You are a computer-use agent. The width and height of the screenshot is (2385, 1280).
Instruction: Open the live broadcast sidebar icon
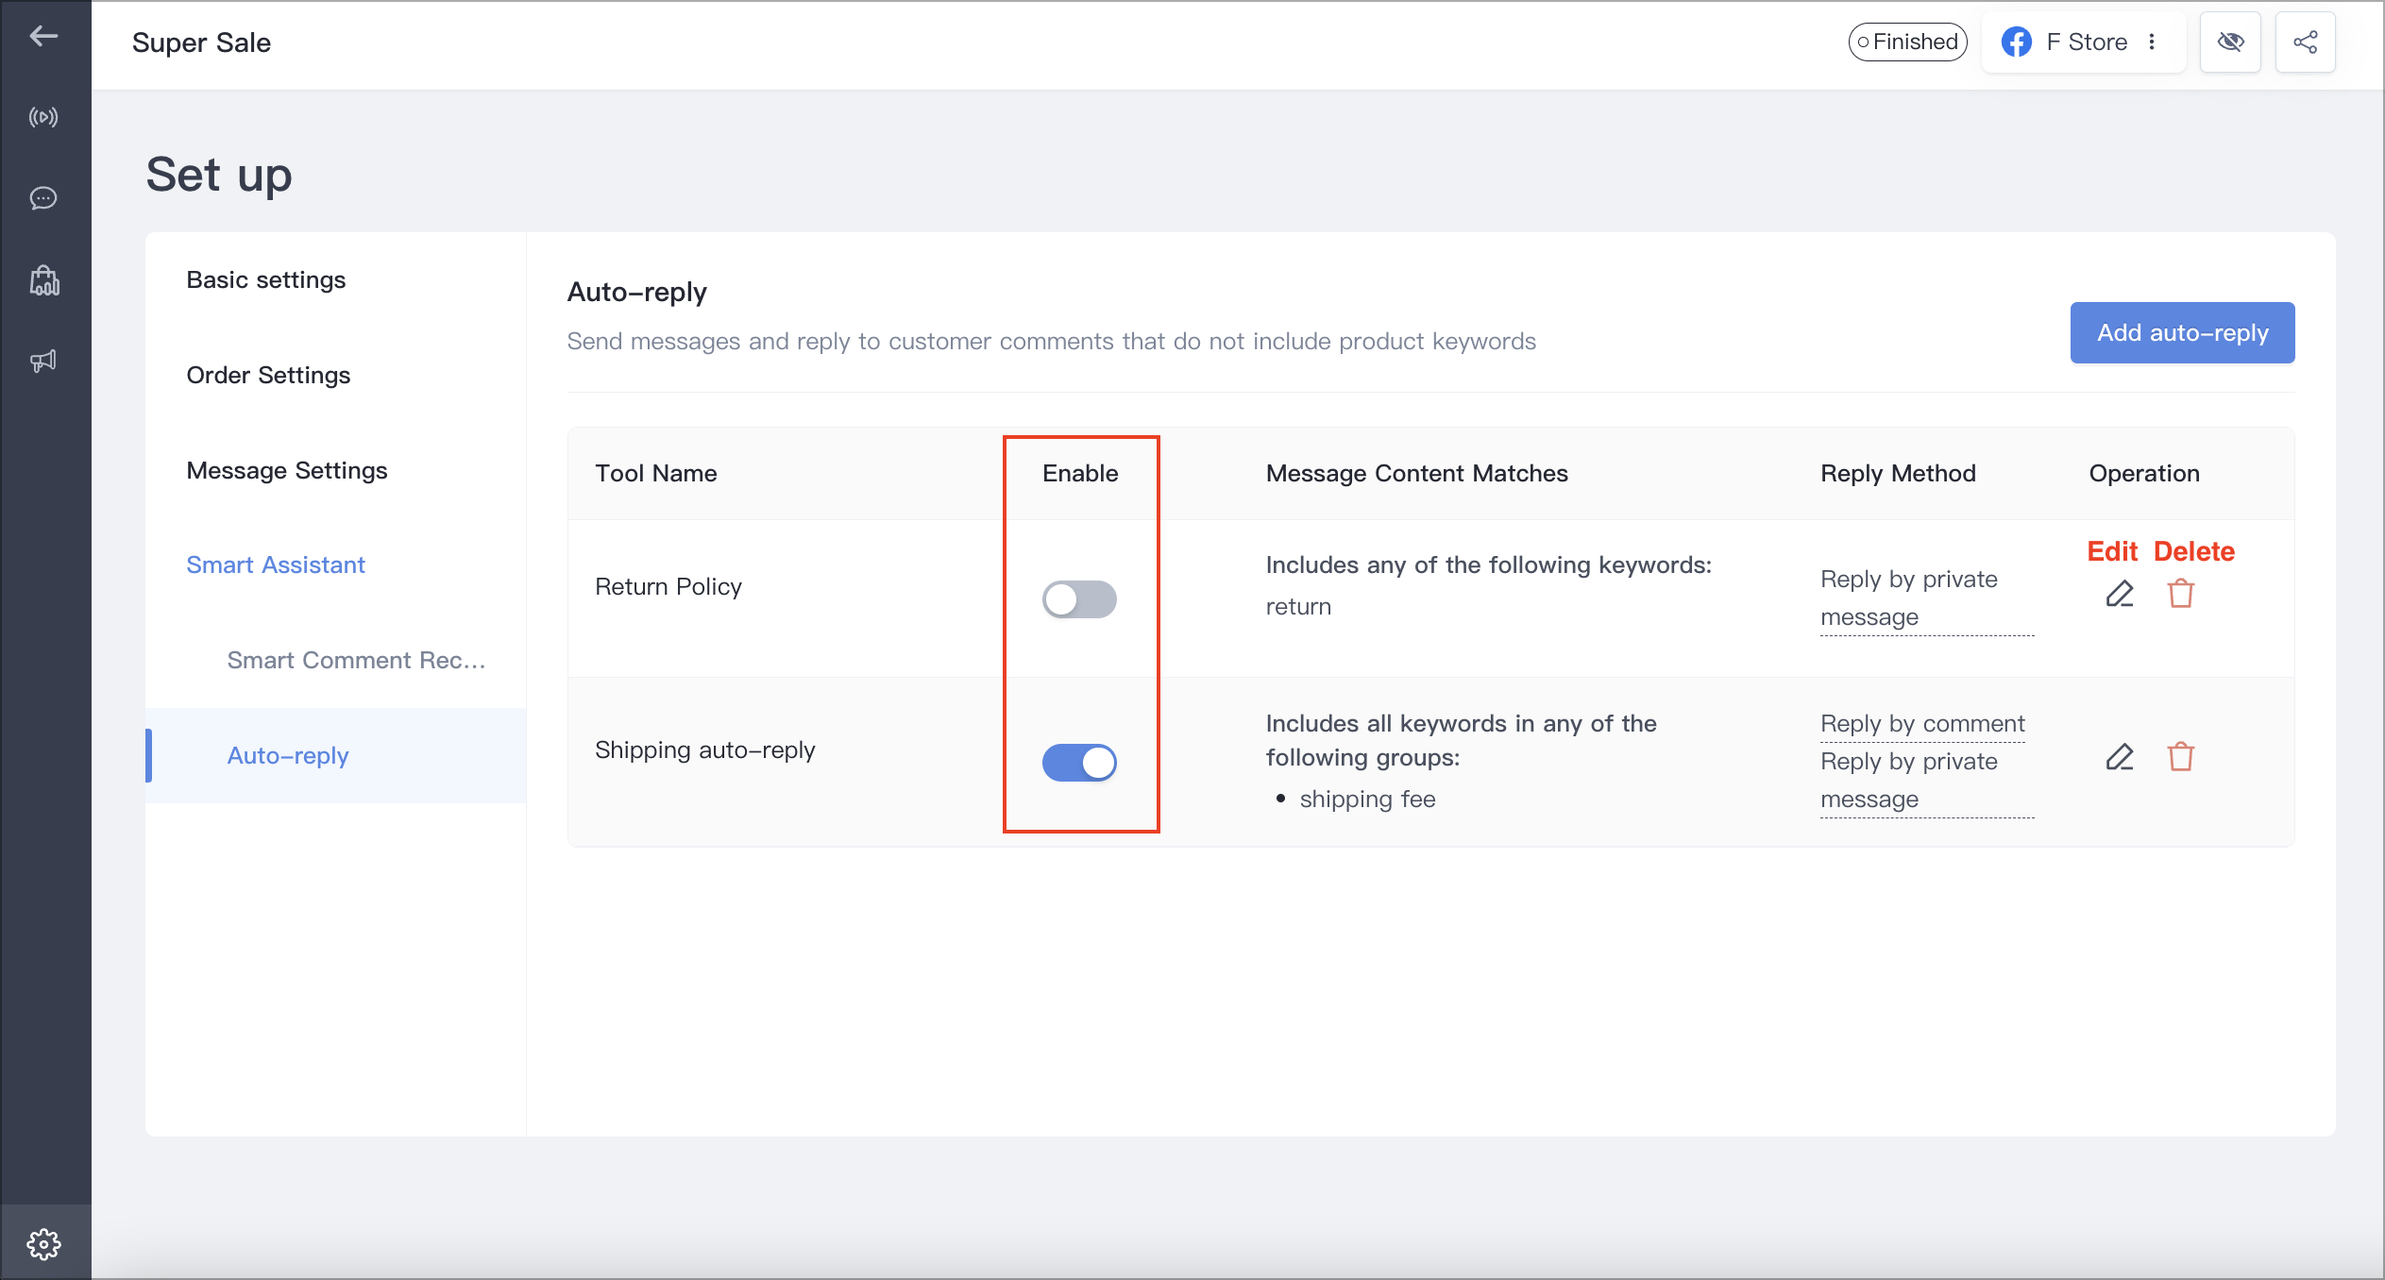(43, 117)
